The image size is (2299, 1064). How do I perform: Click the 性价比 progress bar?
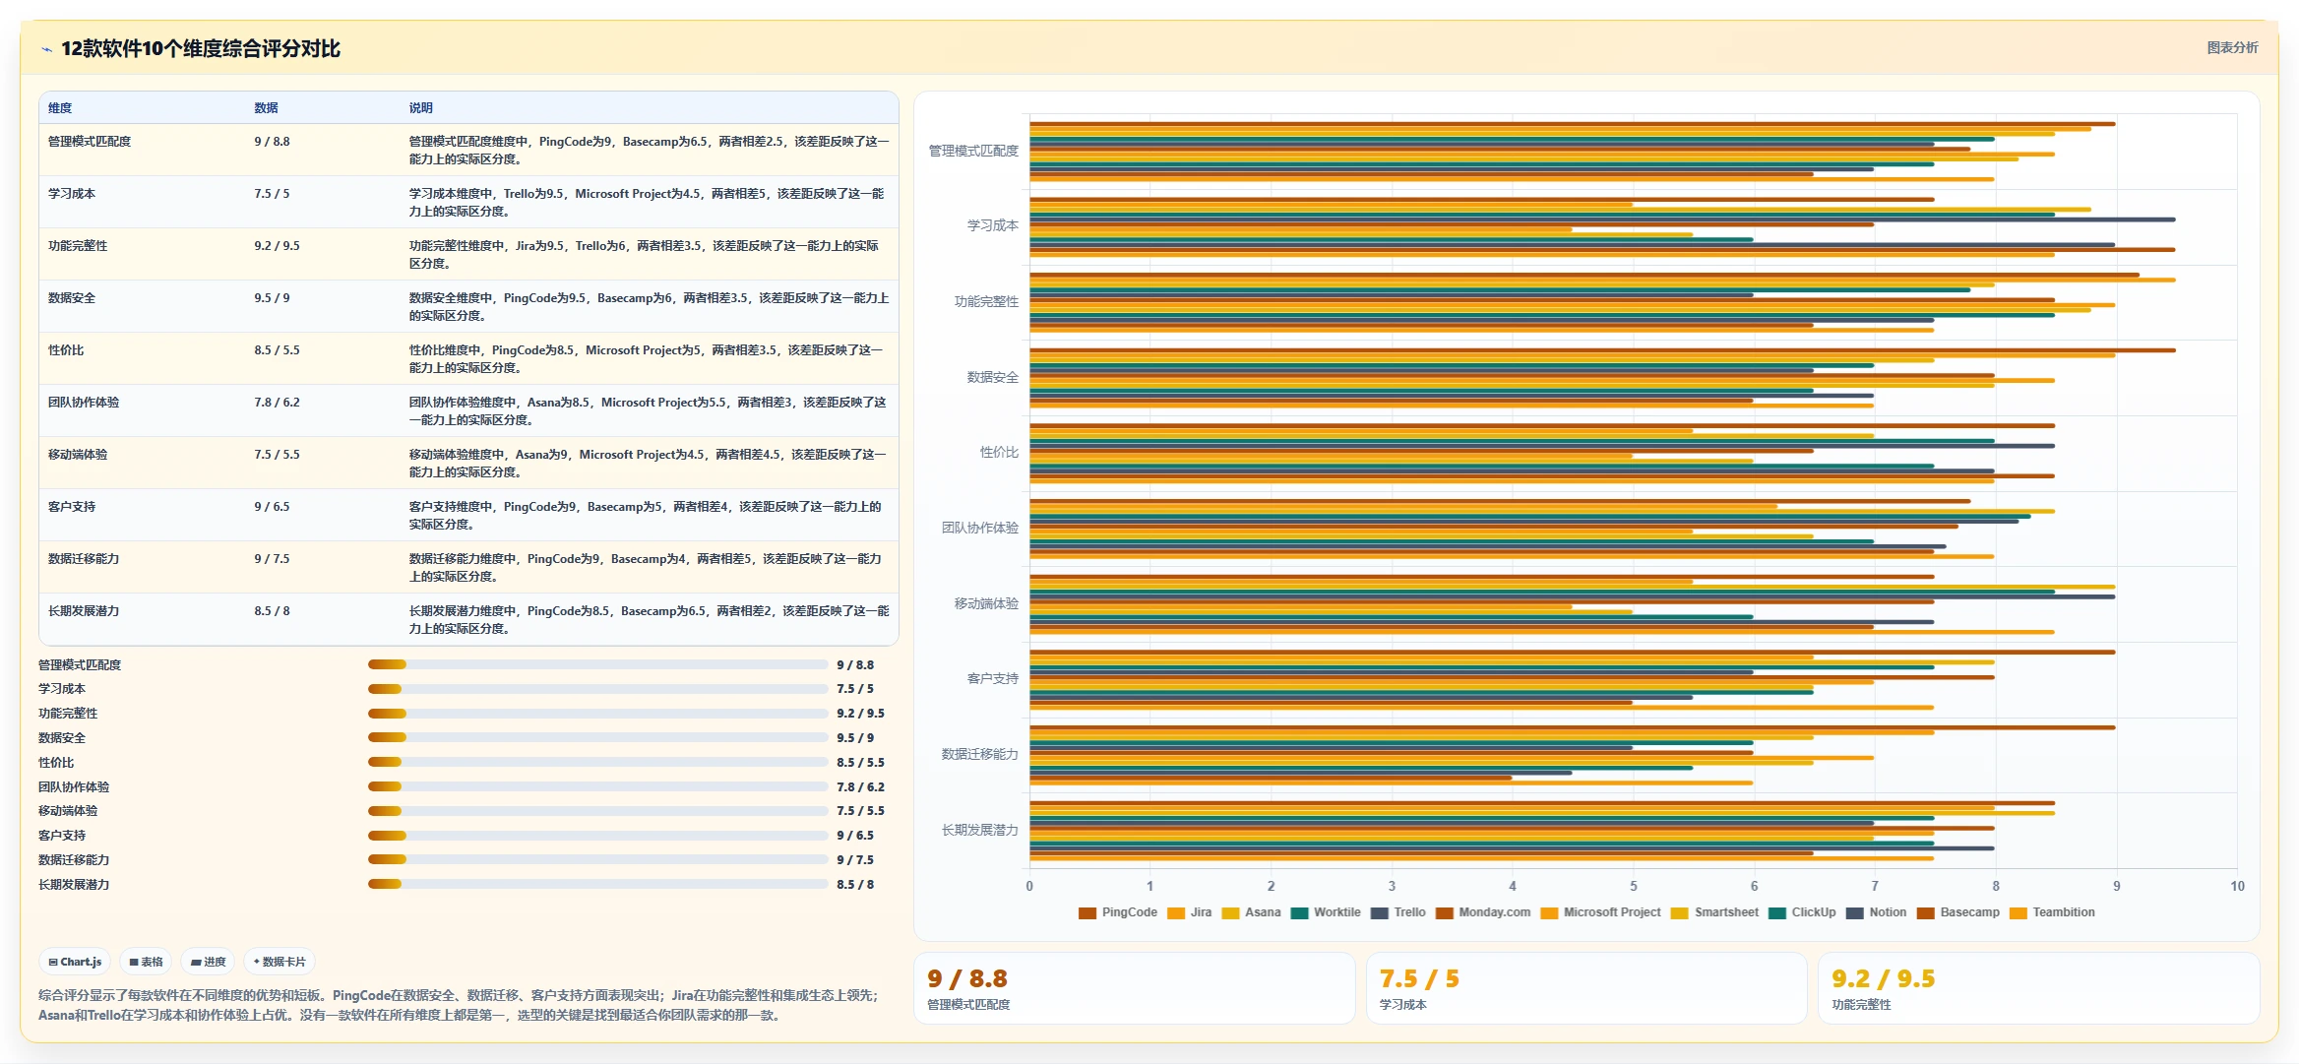click(x=597, y=762)
